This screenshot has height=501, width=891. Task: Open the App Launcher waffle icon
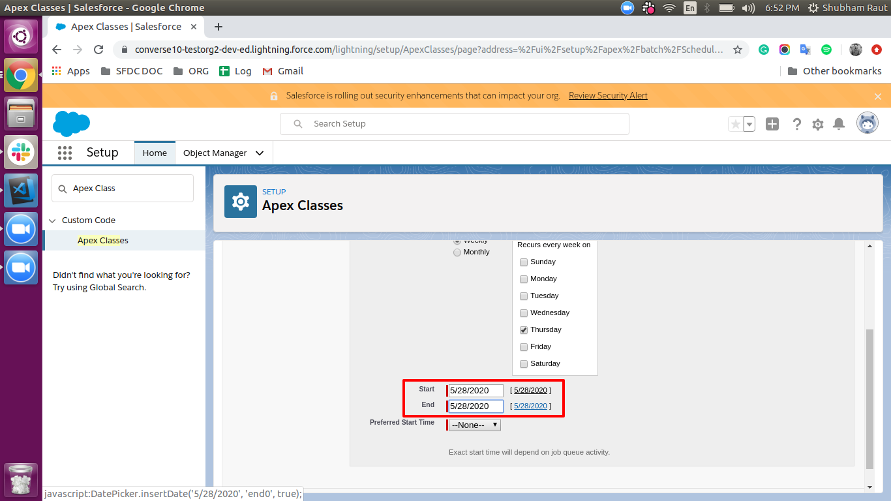(x=64, y=152)
